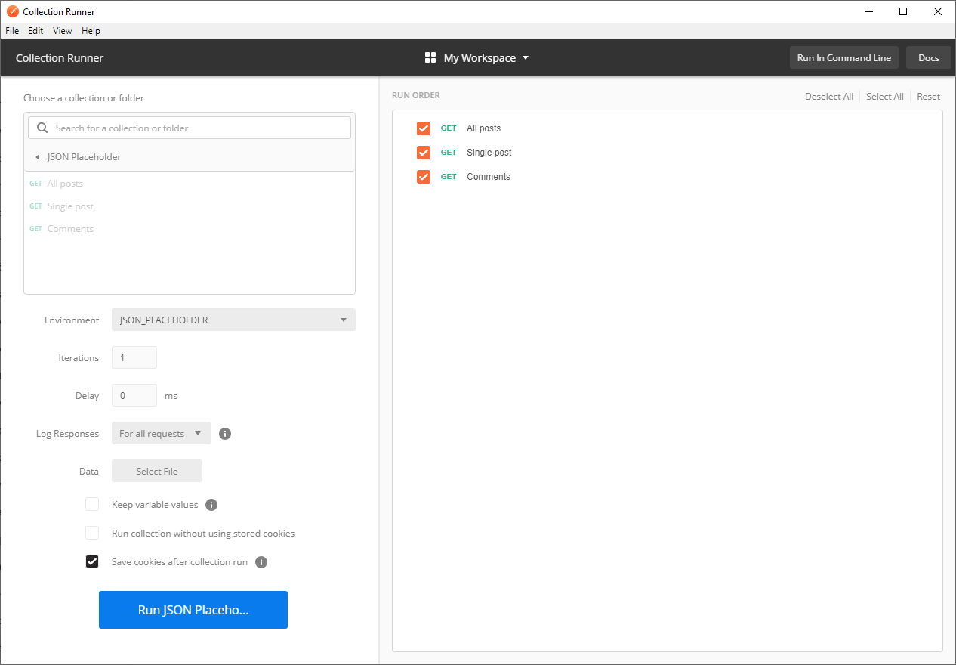Open the File menu
The width and height of the screenshot is (956, 665).
(x=12, y=31)
